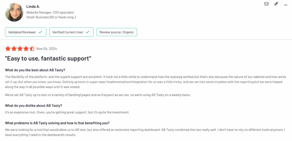Click the review date Nov 04, 2024
292x141 pixels.
[x=46, y=49]
